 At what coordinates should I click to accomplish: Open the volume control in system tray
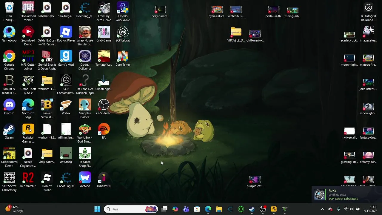tap(352, 209)
